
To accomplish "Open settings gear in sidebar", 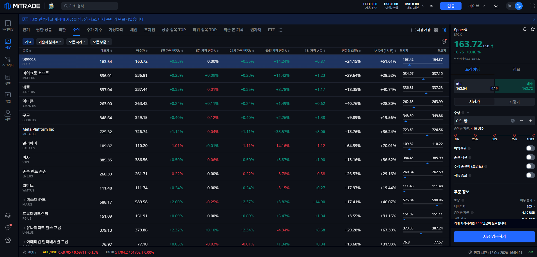I will [8, 240].
